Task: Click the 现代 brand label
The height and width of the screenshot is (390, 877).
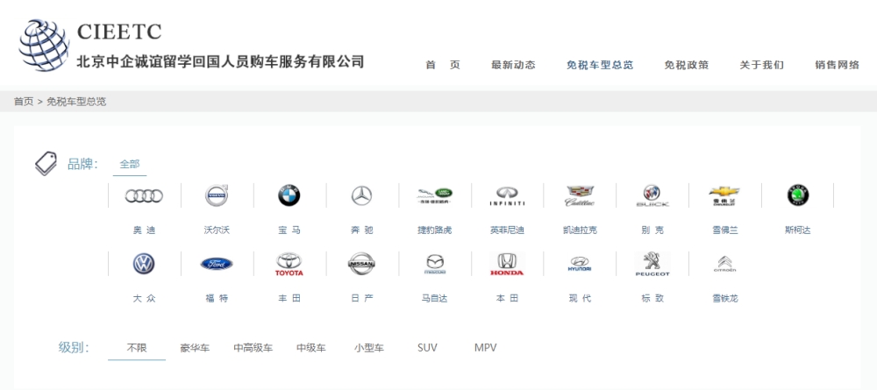Action: [x=580, y=298]
